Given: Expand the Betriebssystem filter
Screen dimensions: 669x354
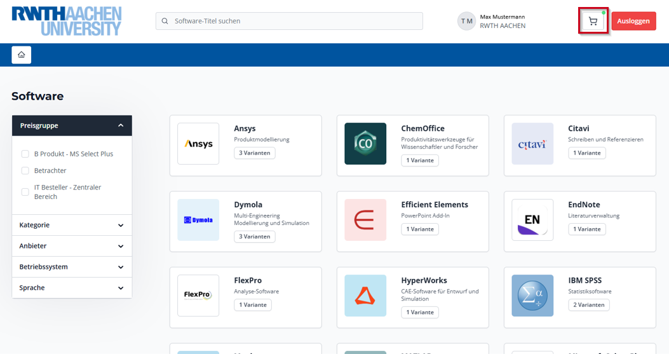Looking at the screenshot, I should (72, 267).
